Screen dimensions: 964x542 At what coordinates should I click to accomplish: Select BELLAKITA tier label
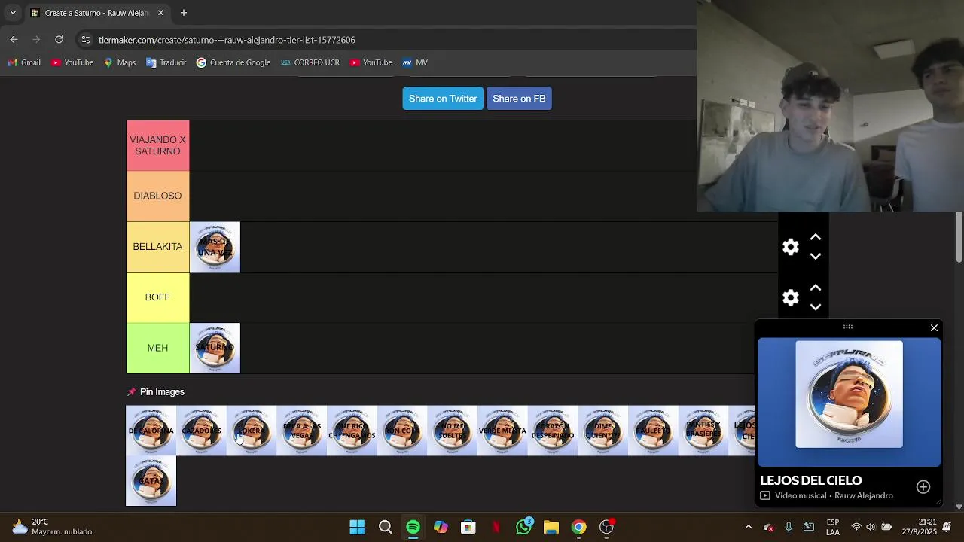[157, 247]
